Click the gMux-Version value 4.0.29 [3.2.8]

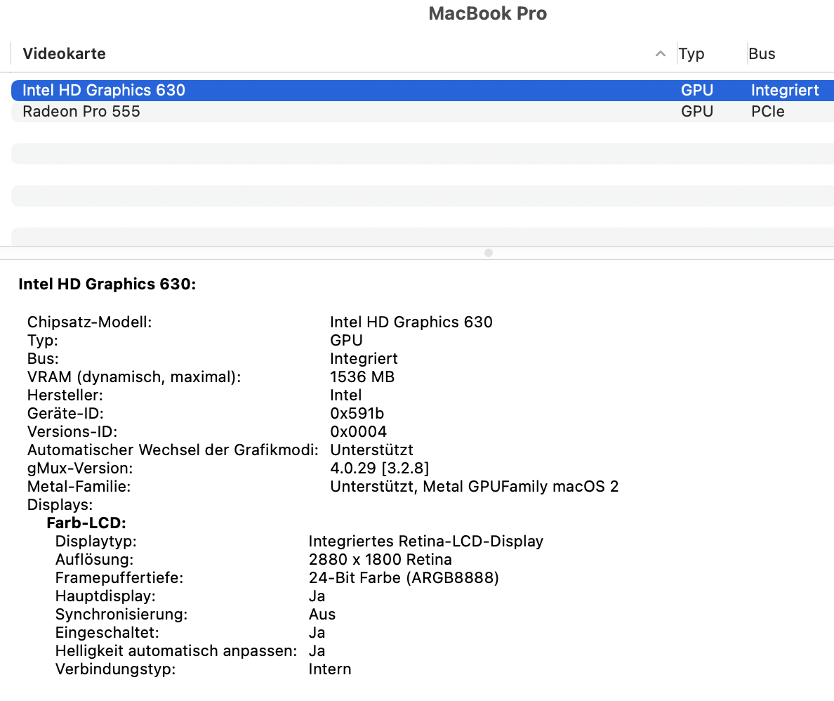[379, 469]
